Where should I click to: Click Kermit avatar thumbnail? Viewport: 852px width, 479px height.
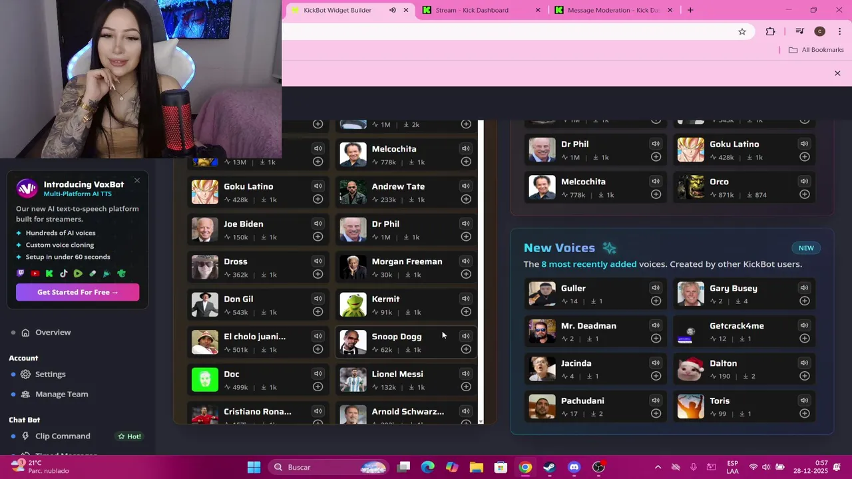point(353,305)
